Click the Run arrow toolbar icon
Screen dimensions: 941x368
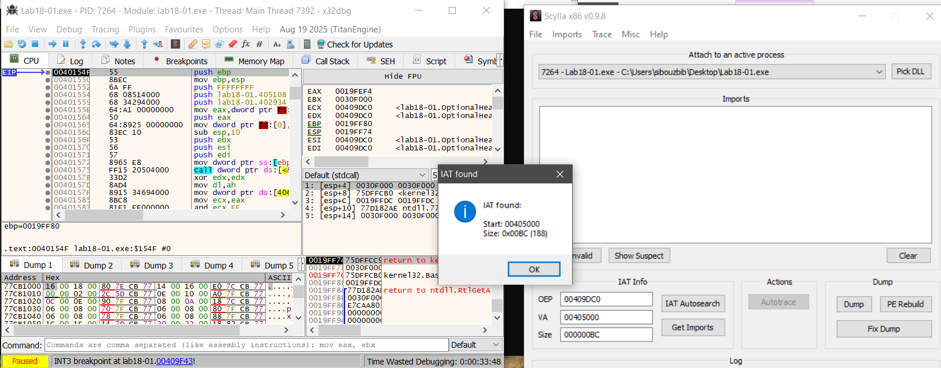point(53,44)
